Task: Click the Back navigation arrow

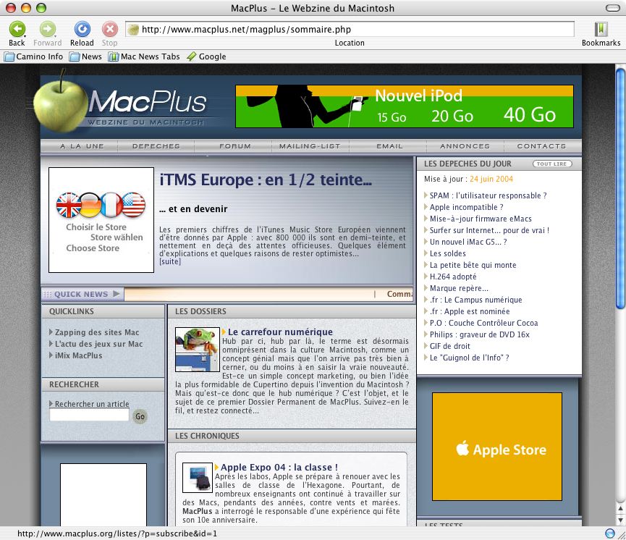Action: click(17, 29)
